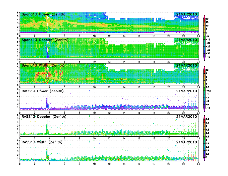Click the 21MAR2010 date in Spano13 Doppler panel

coord(187,40)
